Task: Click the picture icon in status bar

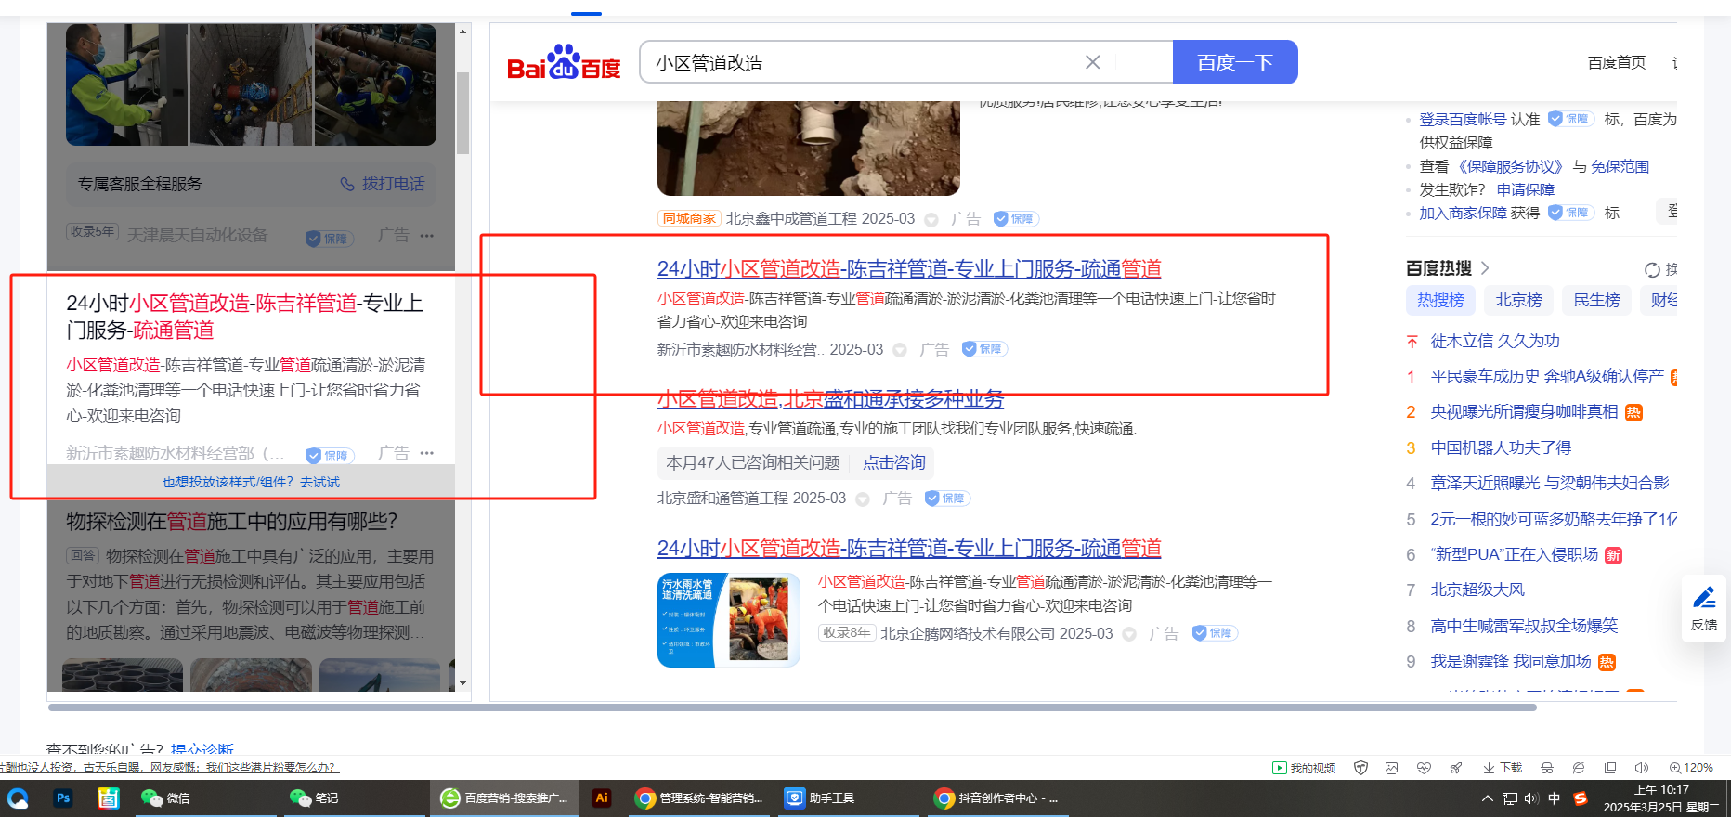Action: tap(1391, 768)
